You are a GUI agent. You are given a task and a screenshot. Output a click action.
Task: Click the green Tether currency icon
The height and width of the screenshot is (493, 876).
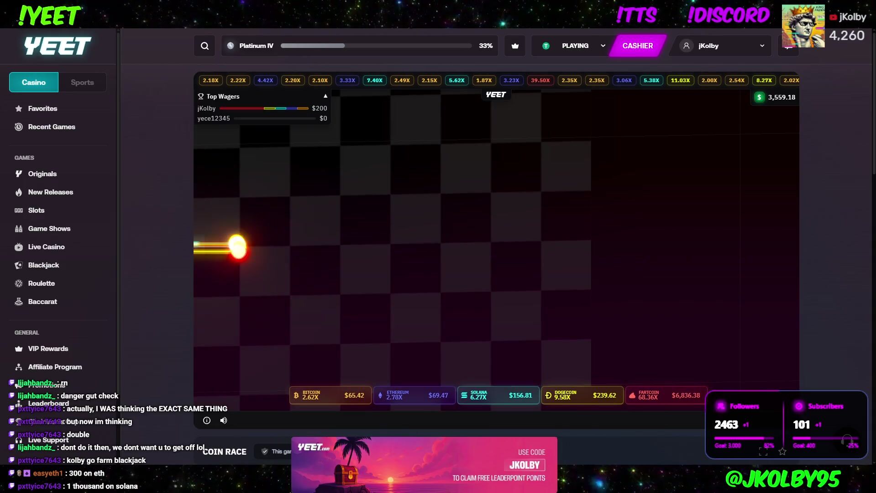[x=546, y=46]
